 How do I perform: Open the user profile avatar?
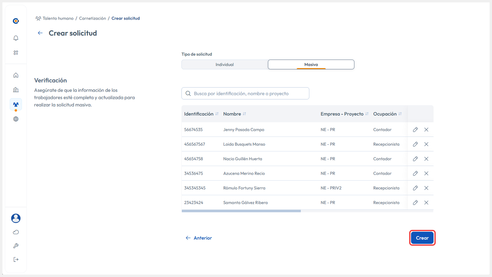point(16,218)
